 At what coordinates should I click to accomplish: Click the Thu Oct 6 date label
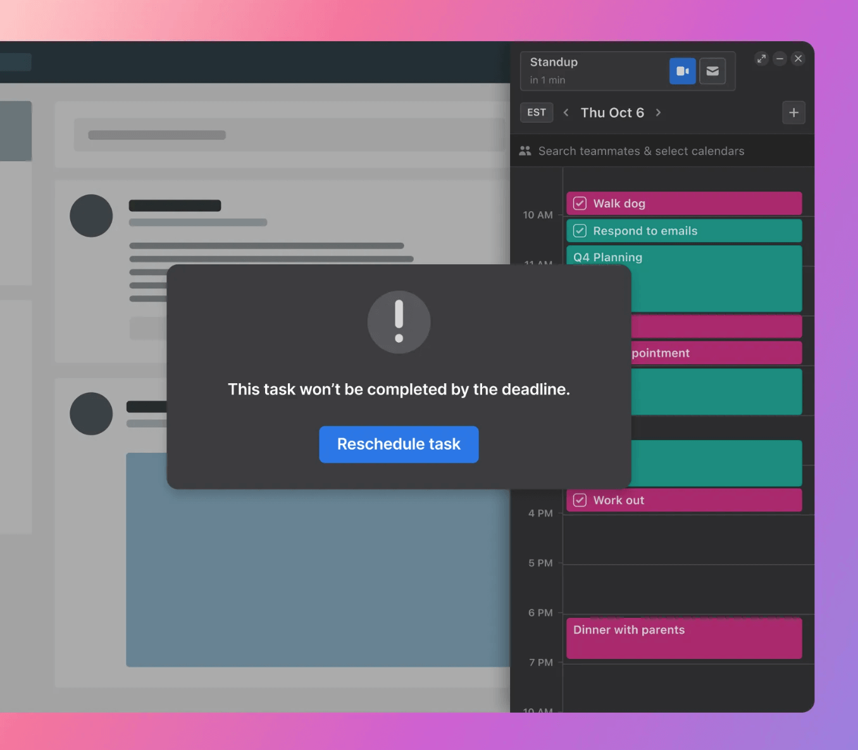(612, 113)
